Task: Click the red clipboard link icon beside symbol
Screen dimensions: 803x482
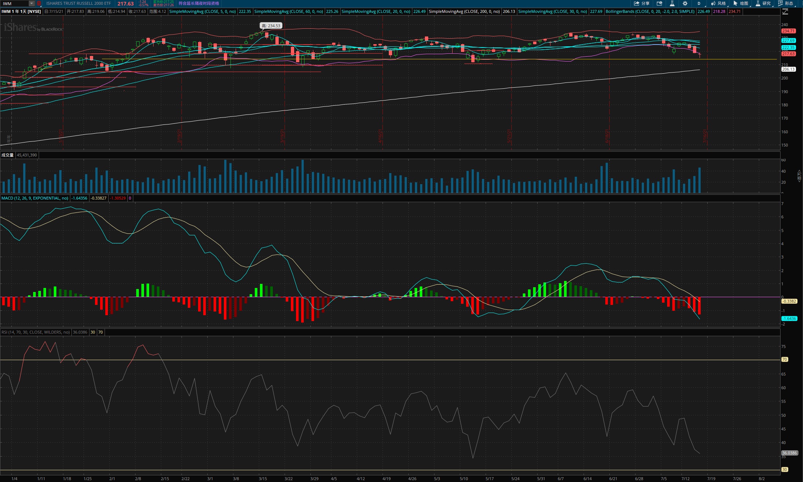Action: [x=39, y=3]
